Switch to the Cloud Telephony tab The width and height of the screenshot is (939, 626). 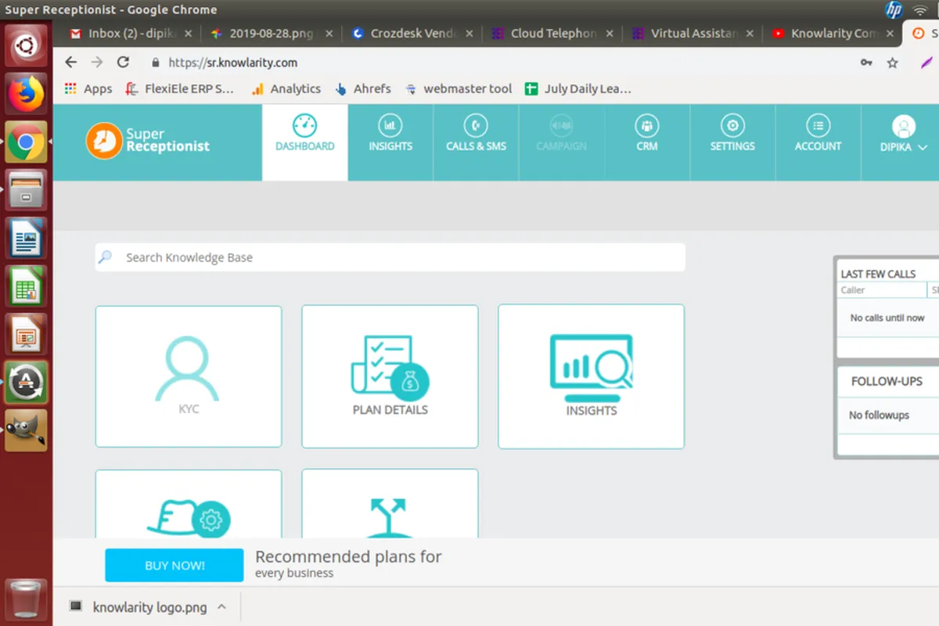click(554, 34)
